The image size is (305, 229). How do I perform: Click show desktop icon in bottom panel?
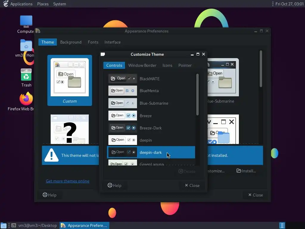3,225
